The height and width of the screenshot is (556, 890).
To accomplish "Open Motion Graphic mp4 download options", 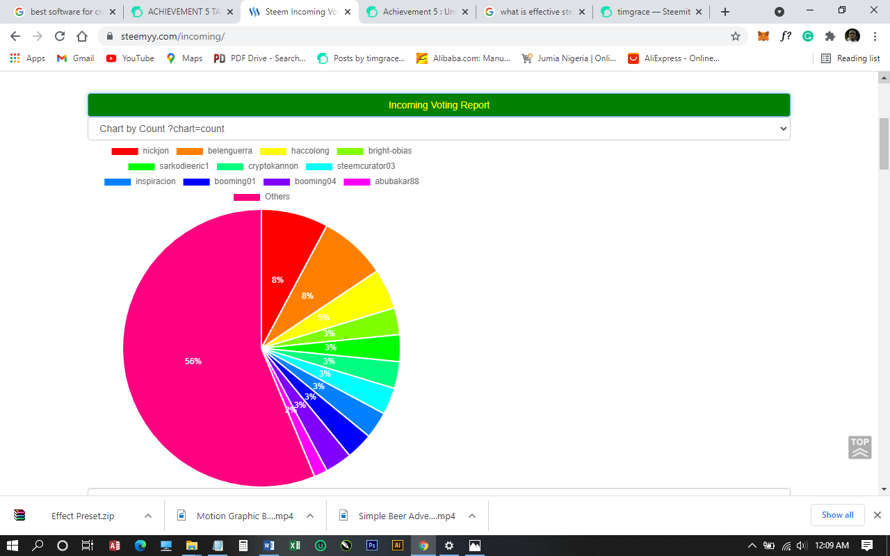I will [310, 516].
